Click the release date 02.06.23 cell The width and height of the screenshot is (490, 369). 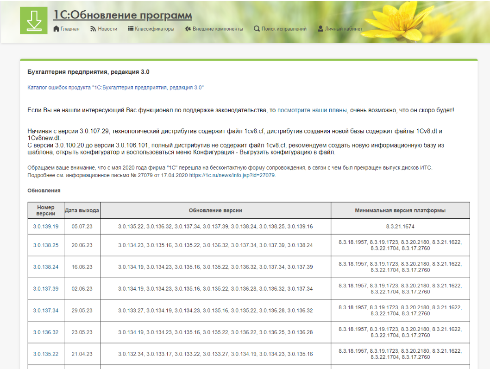tap(82, 289)
